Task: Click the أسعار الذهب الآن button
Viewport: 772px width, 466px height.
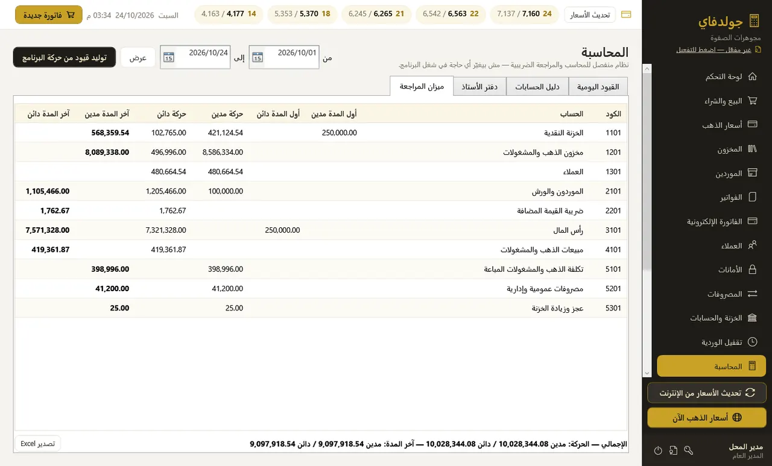Action: tap(707, 417)
